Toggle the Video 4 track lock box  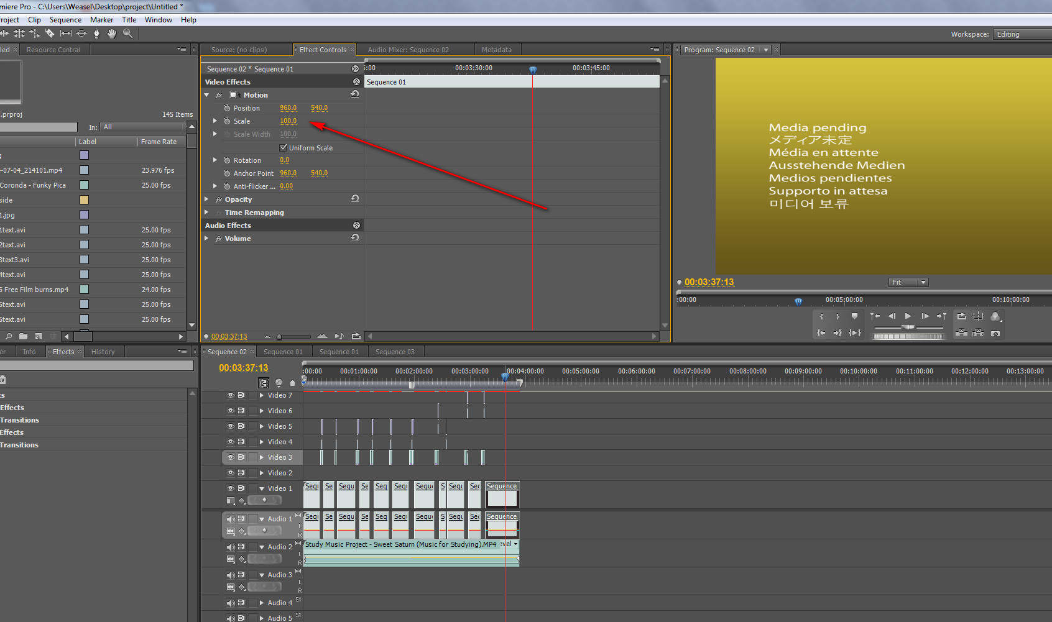[253, 442]
